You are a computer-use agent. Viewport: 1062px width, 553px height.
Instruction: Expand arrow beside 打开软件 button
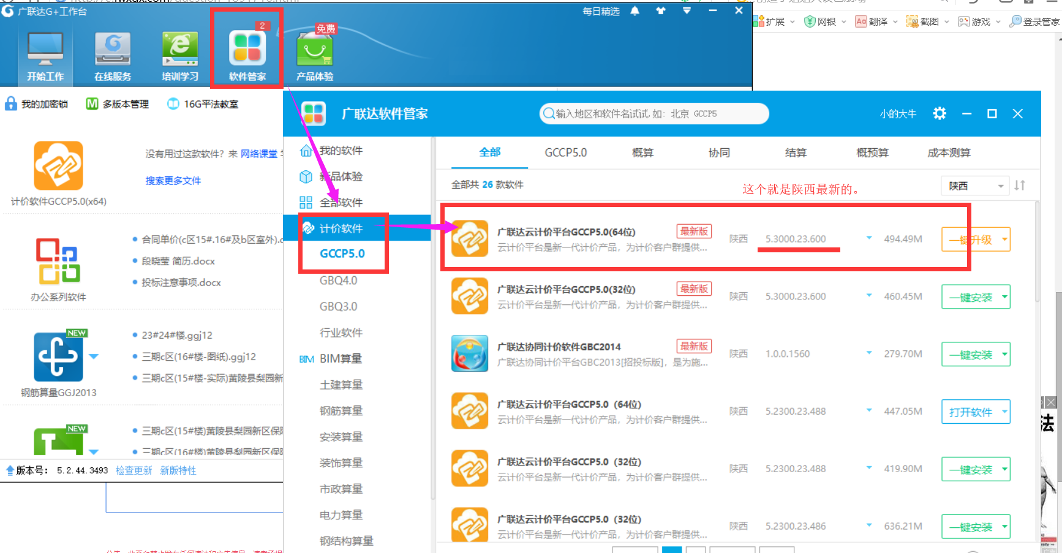(x=1004, y=412)
